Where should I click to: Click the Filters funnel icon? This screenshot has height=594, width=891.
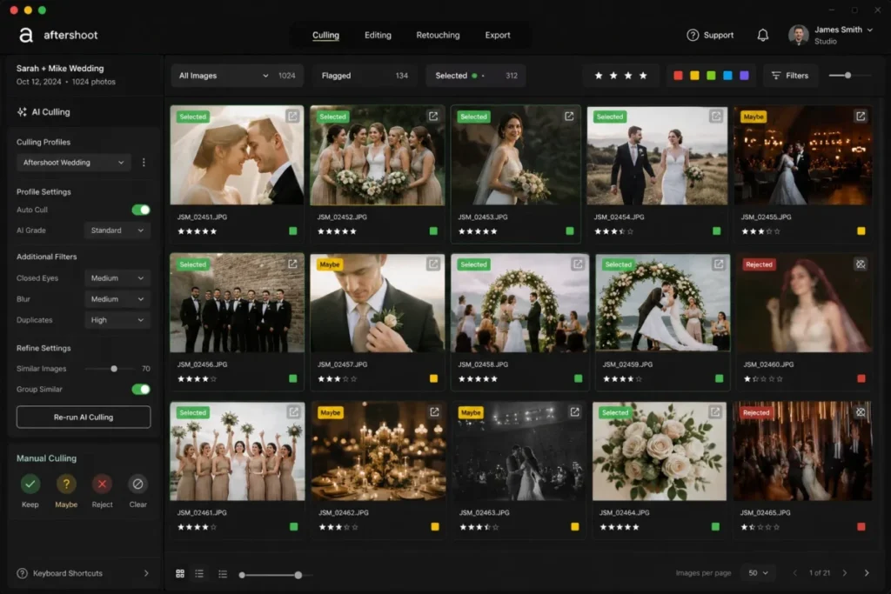[775, 76]
